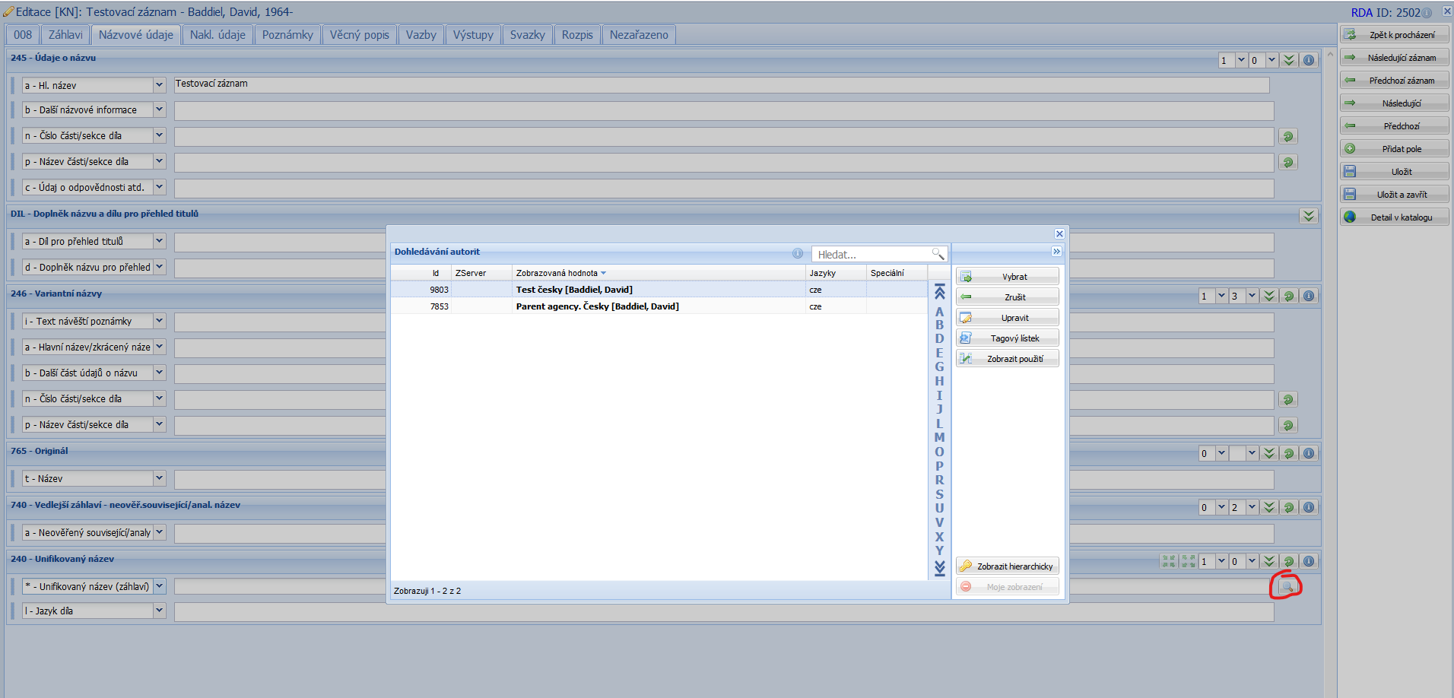Jump to first page using top double-arrow in dialog
The image size is (1454, 698).
coord(939,292)
